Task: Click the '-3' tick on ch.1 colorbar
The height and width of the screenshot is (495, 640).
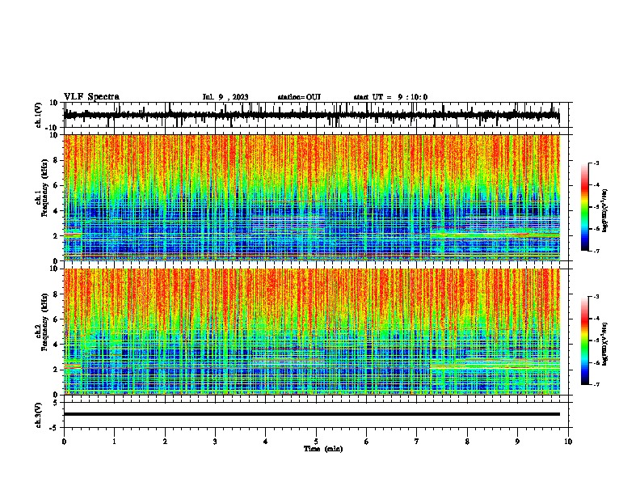Action: pyautogui.click(x=596, y=163)
